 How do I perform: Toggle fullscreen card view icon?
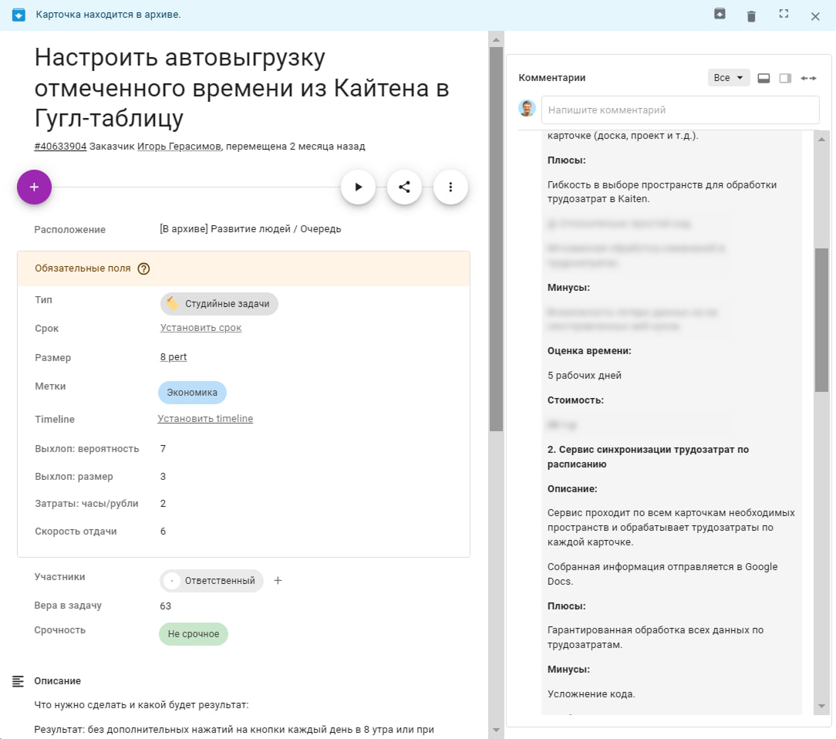tap(784, 15)
